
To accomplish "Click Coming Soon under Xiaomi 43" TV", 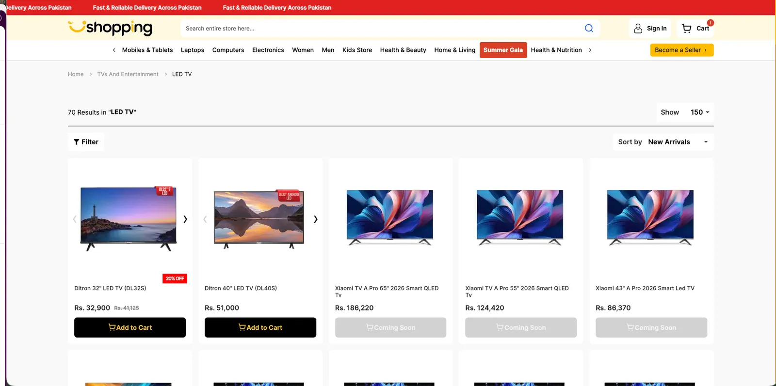I will 651,327.
